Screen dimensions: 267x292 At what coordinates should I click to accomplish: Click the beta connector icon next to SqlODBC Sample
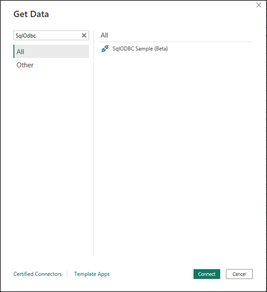click(105, 48)
